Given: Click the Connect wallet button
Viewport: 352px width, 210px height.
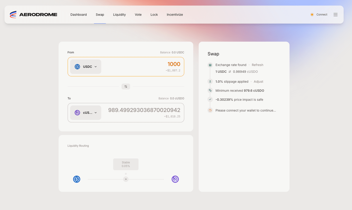Looking at the screenshot, I should click(x=319, y=14).
